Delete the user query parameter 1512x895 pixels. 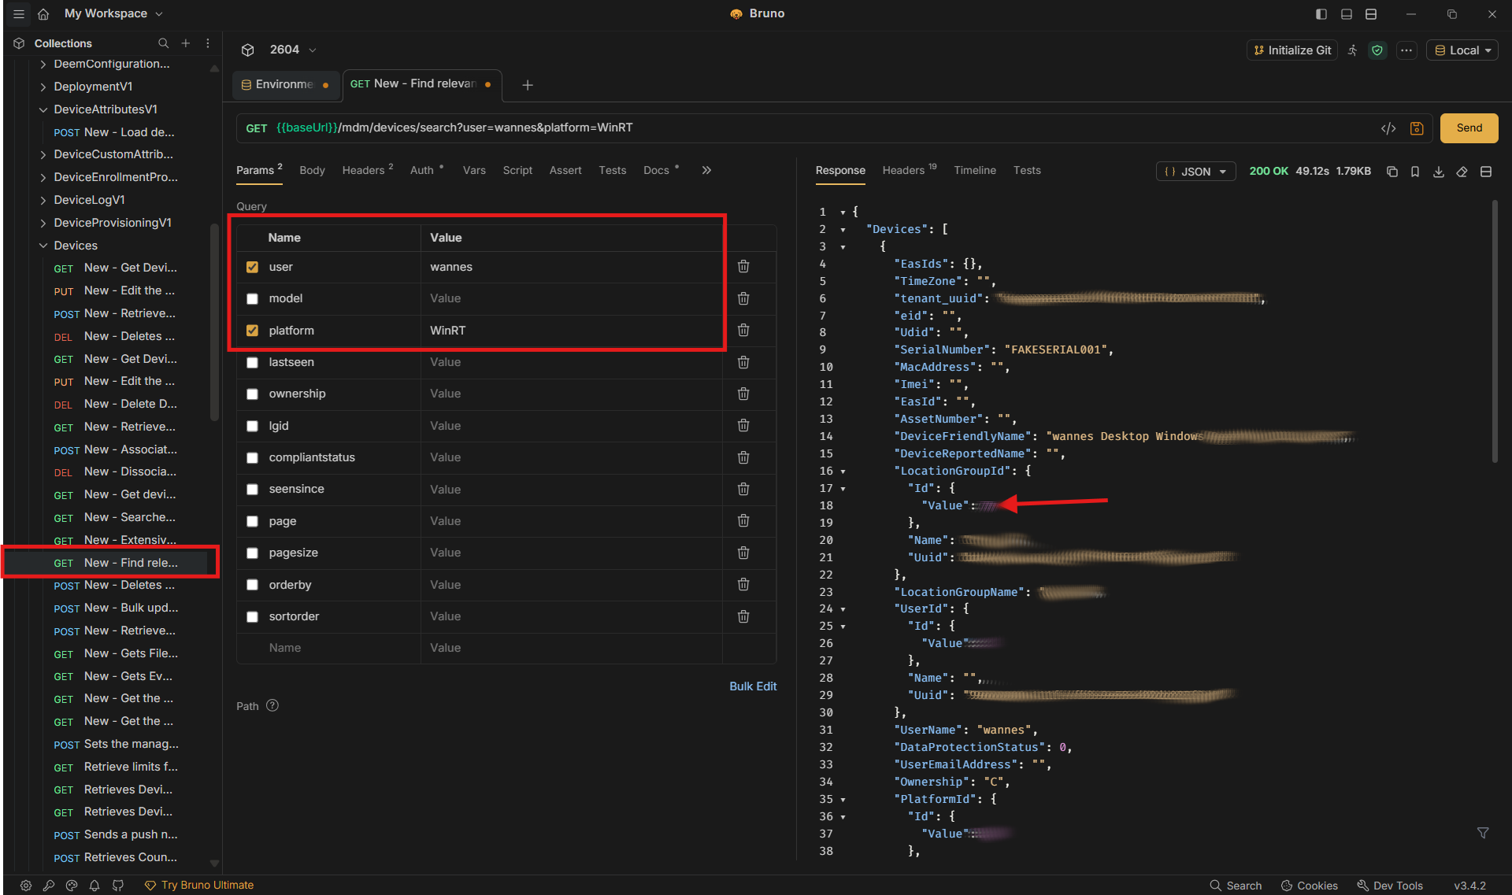(743, 267)
